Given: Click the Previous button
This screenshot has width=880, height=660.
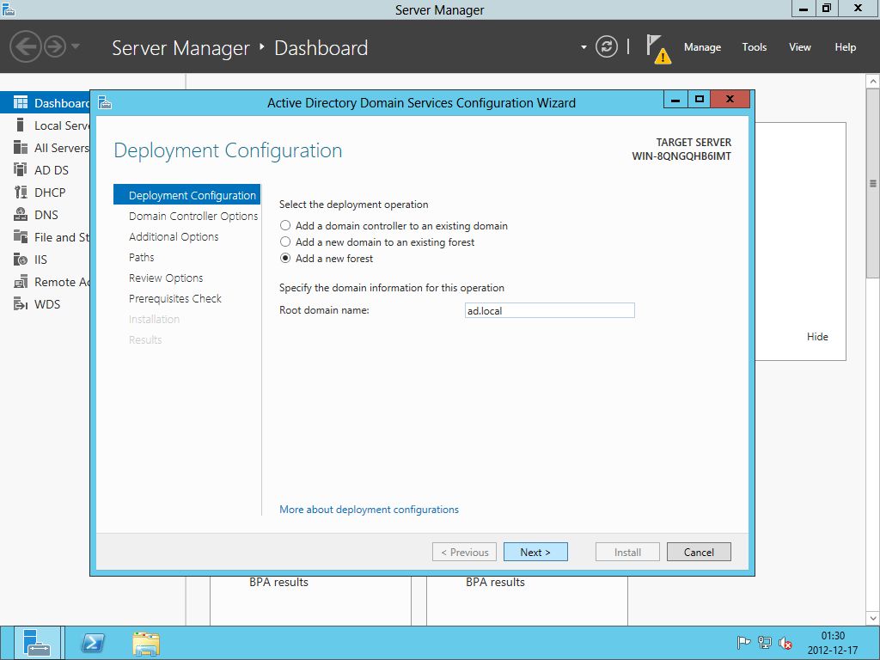Looking at the screenshot, I should click(x=464, y=553).
